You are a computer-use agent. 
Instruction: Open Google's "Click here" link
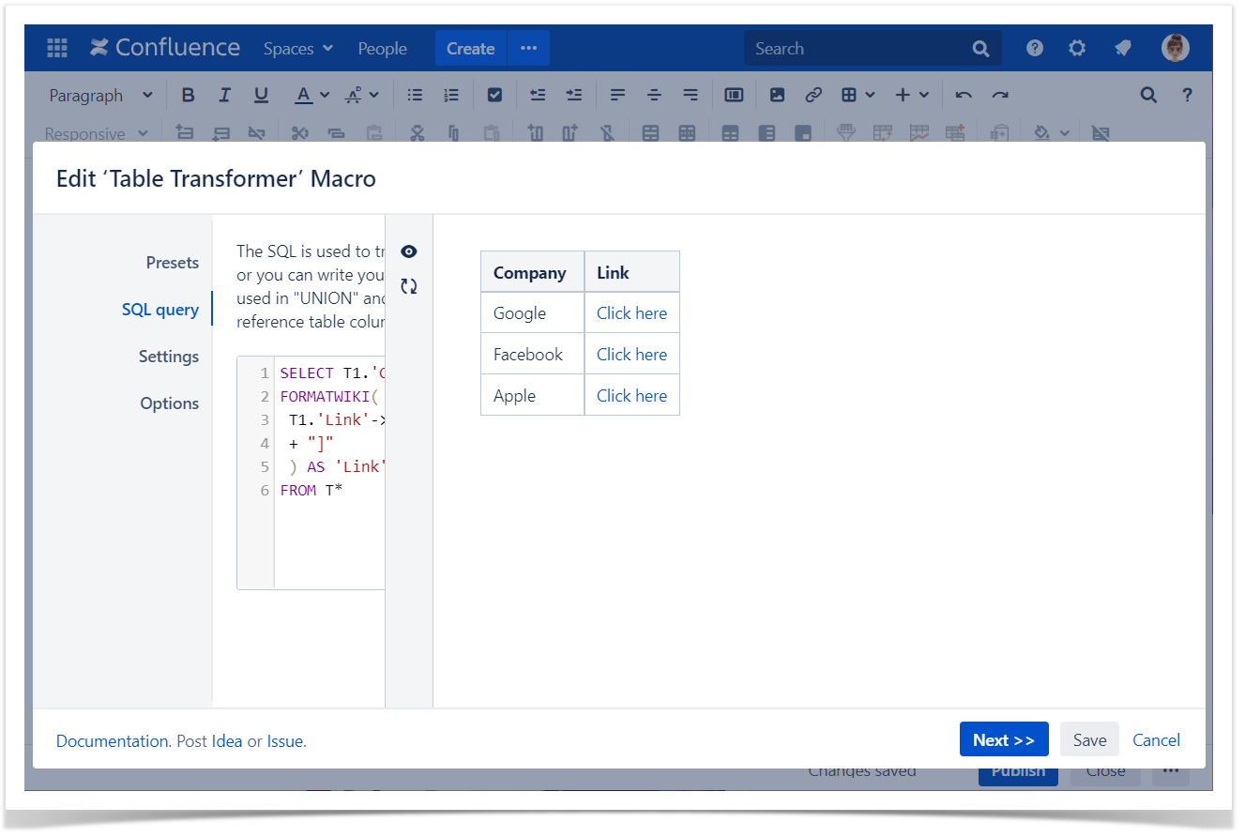[x=631, y=313]
